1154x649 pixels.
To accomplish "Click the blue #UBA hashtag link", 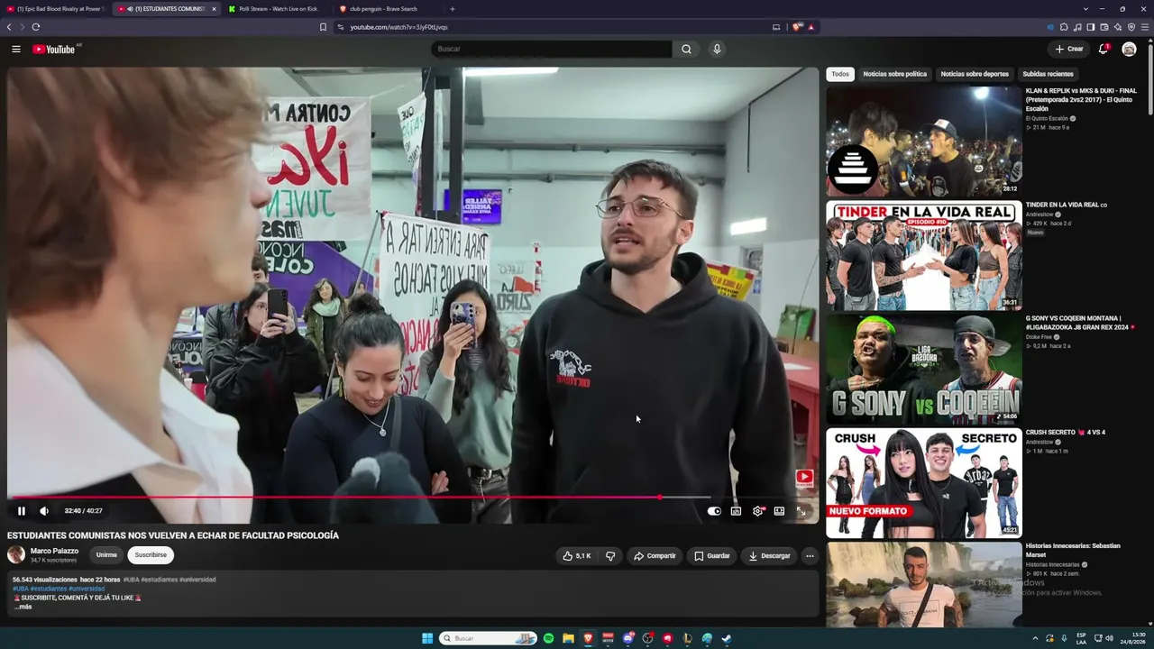I will [20, 589].
